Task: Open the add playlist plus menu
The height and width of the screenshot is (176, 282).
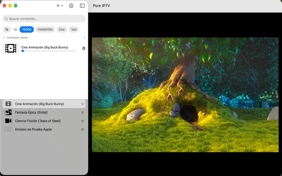Action: coord(60,6)
